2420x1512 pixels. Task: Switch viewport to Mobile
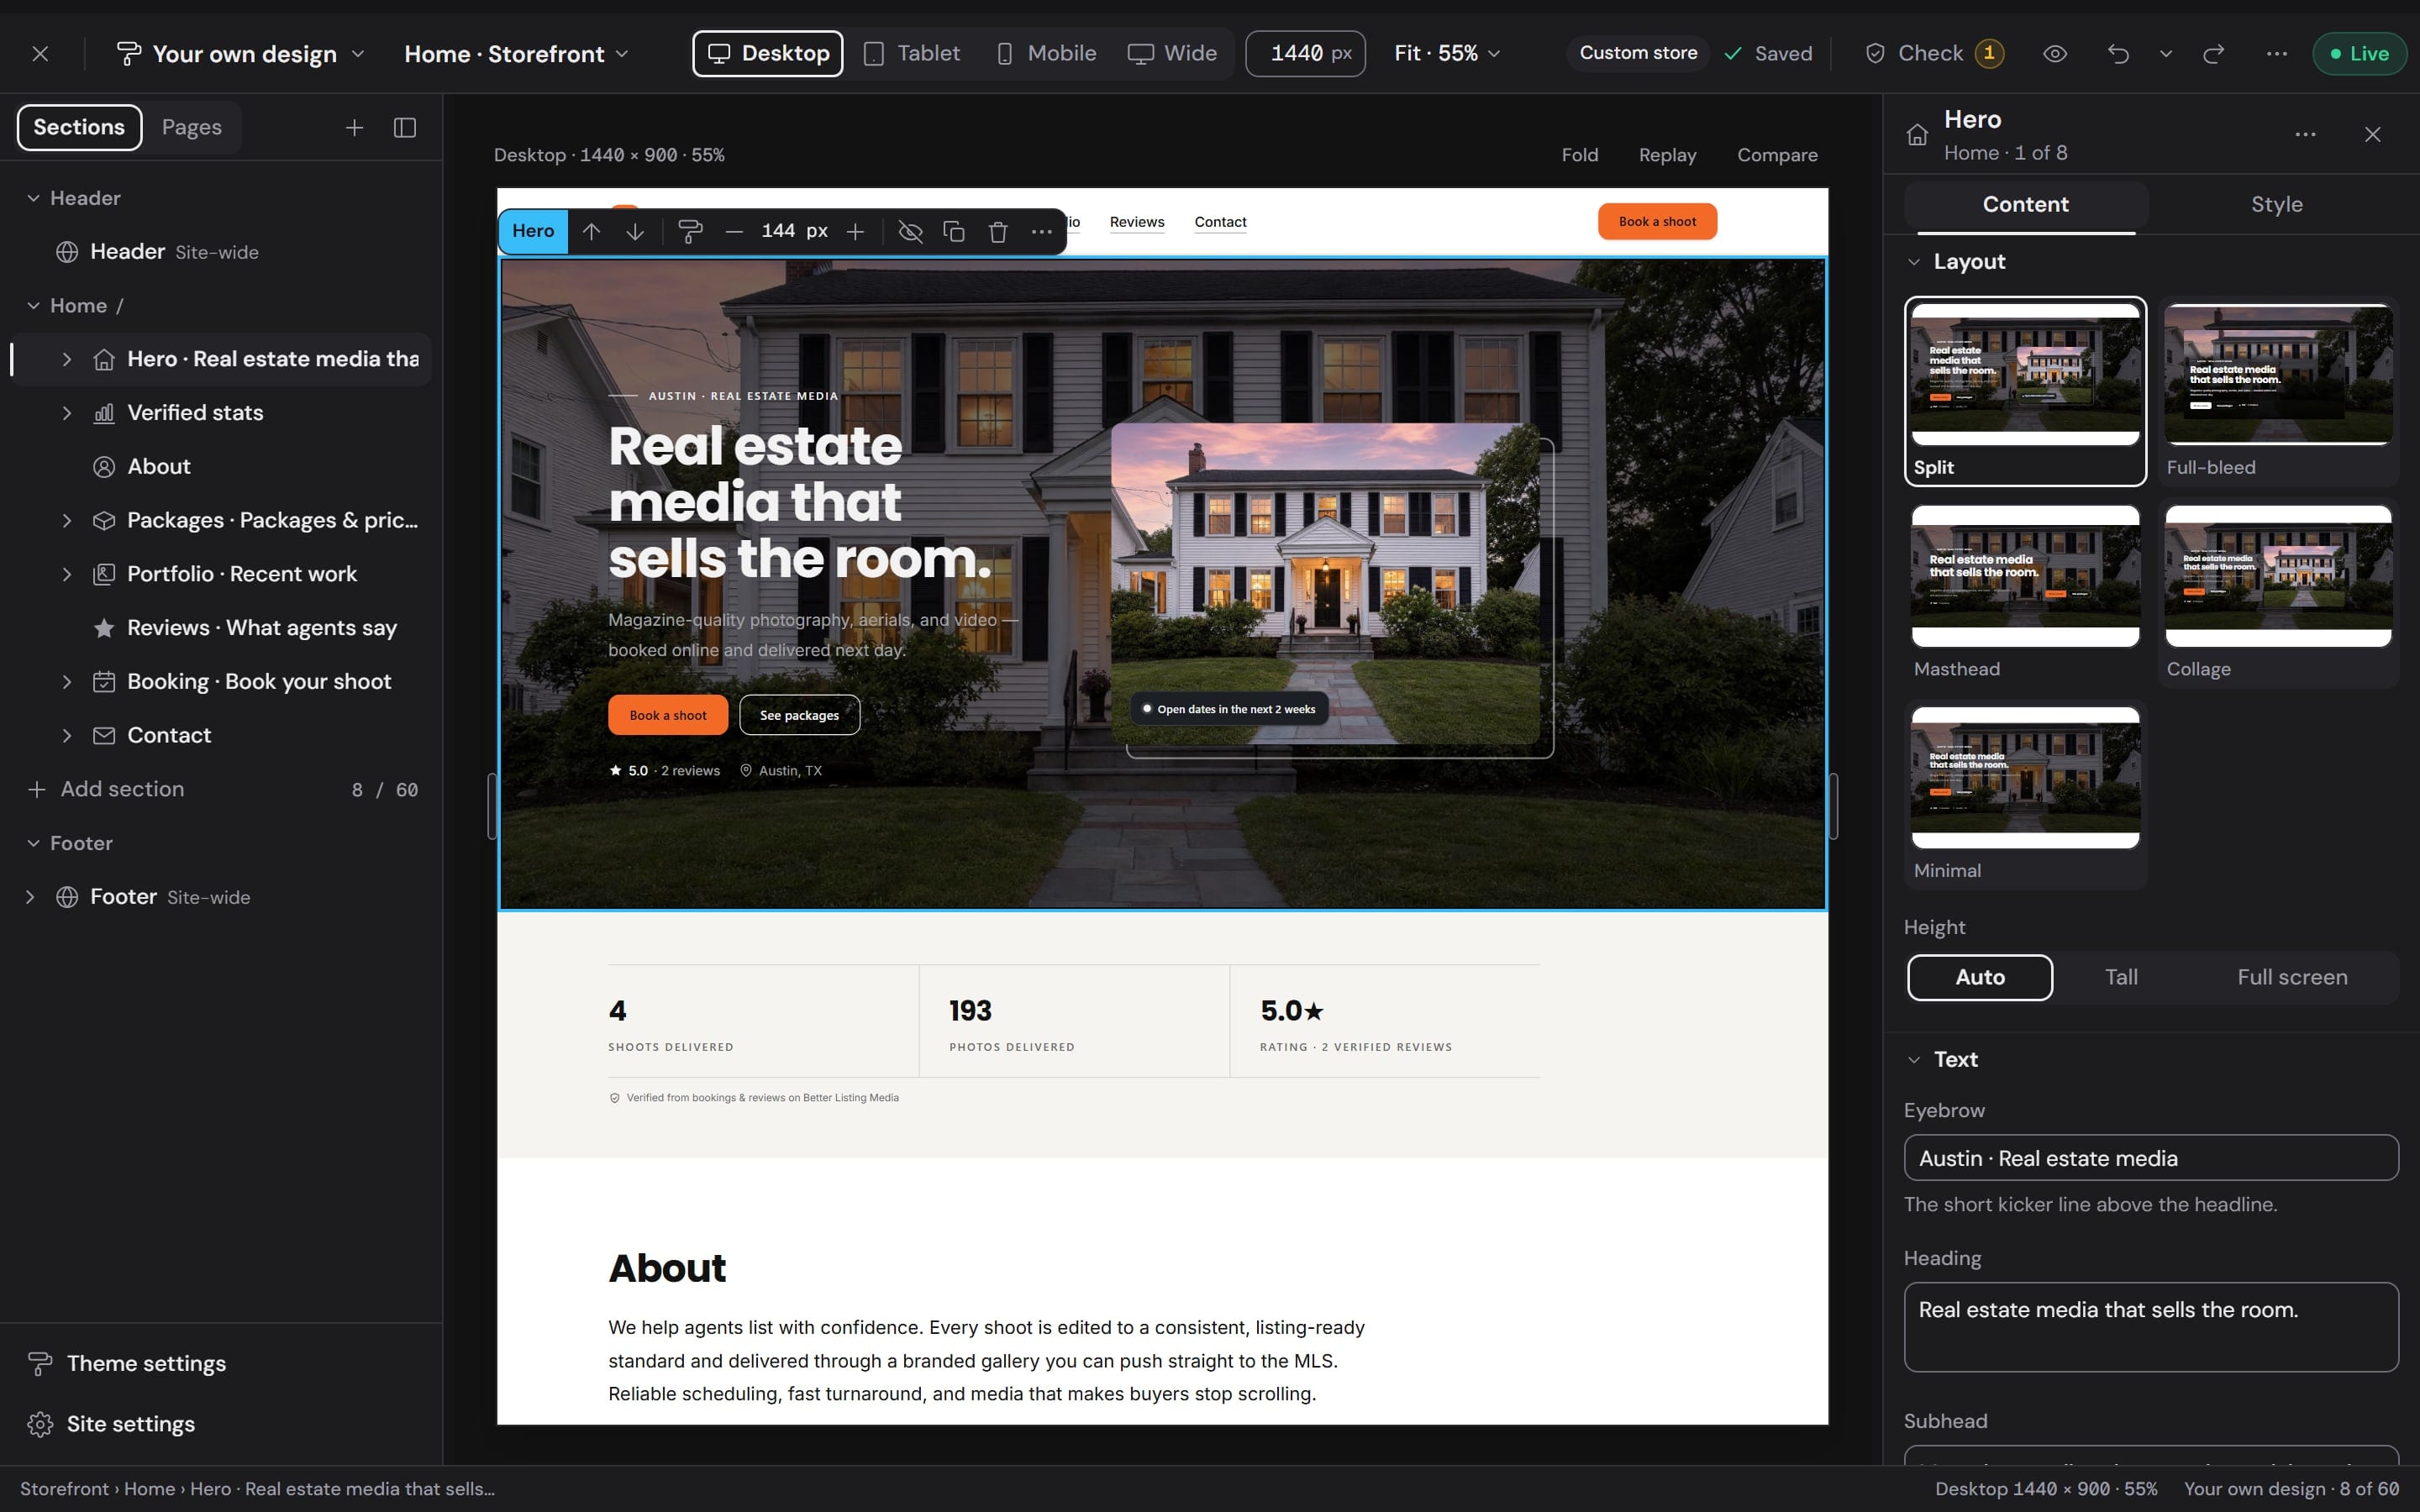click(1047, 53)
